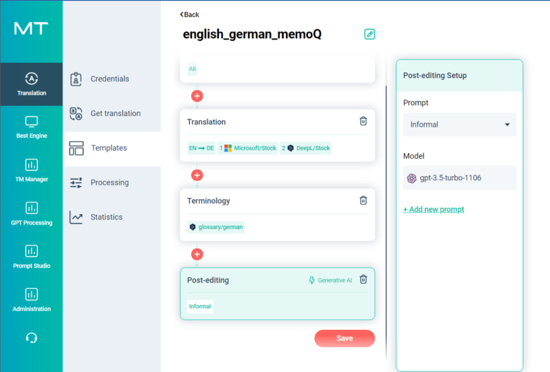Click the gpt-3.5-turbo-1106 model field
The width and height of the screenshot is (550, 372).
pos(459,178)
